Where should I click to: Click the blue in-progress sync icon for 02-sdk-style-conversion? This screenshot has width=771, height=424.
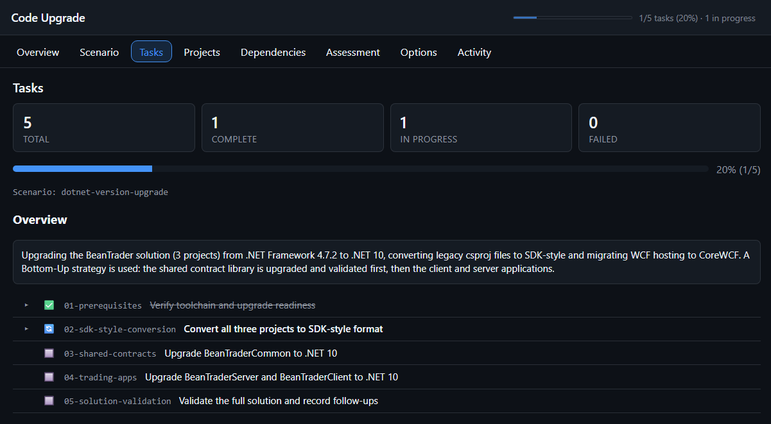[49, 329]
